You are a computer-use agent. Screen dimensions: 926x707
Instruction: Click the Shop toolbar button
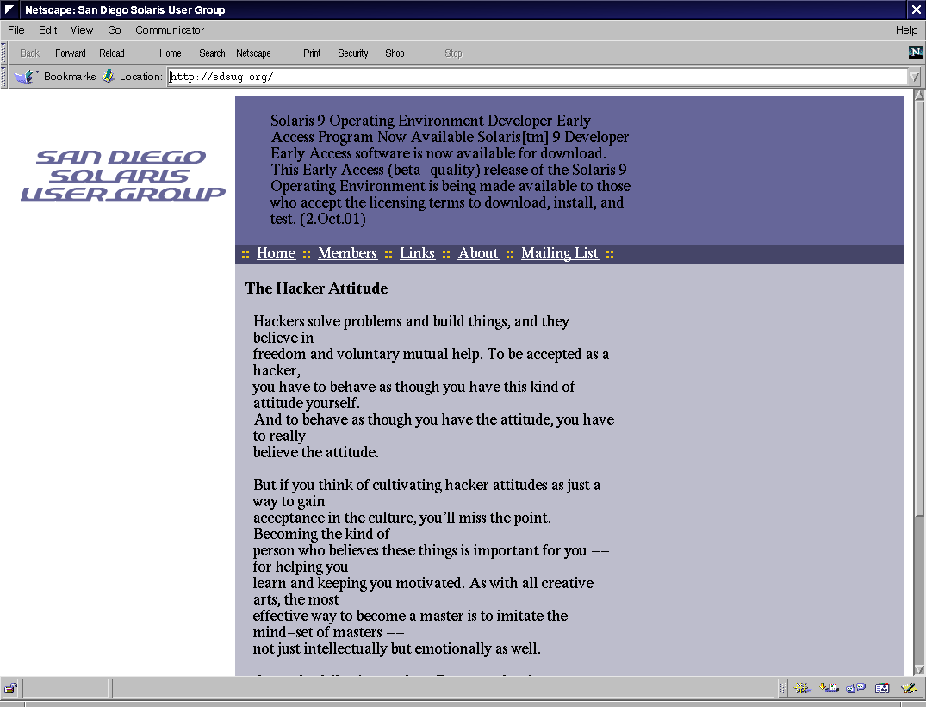pos(395,53)
